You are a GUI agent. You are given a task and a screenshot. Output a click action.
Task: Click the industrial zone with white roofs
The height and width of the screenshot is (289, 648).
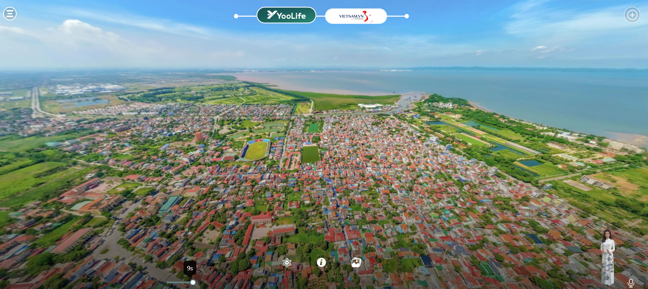(x=89, y=89)
